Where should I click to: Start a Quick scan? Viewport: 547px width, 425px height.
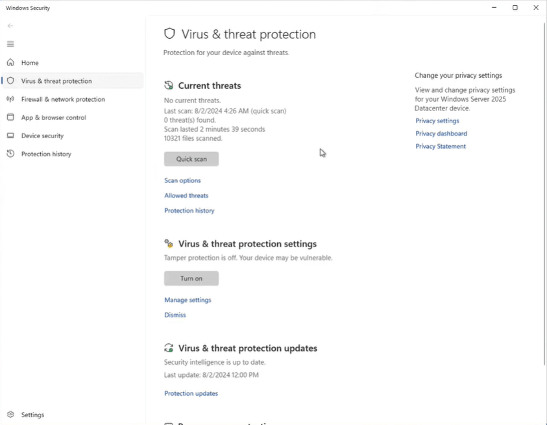191,159
